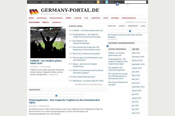Select the V.I.P. menu item
Image resolution: width=175 pixels, height=116 pixels.
[86, 18]
